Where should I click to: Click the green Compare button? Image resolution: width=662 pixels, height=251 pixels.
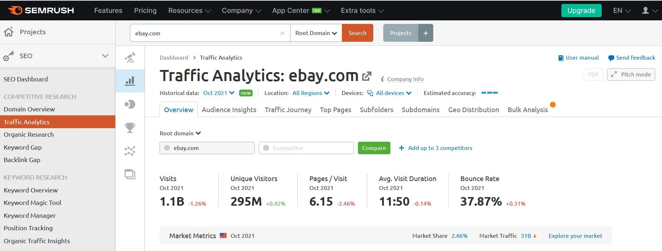click(374, 148)
